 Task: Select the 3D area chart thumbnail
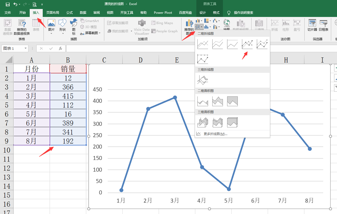point(203,122)
